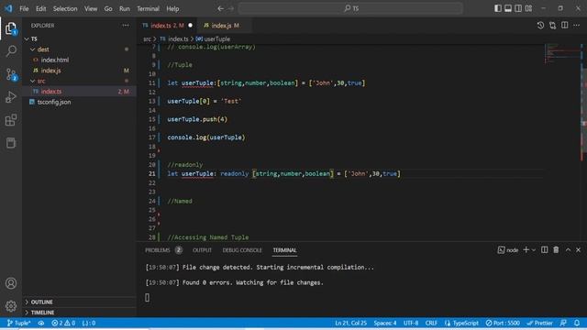This screenshot has width=587, height=330.
Task: Click the command center search box
Action: click(350, 8)
